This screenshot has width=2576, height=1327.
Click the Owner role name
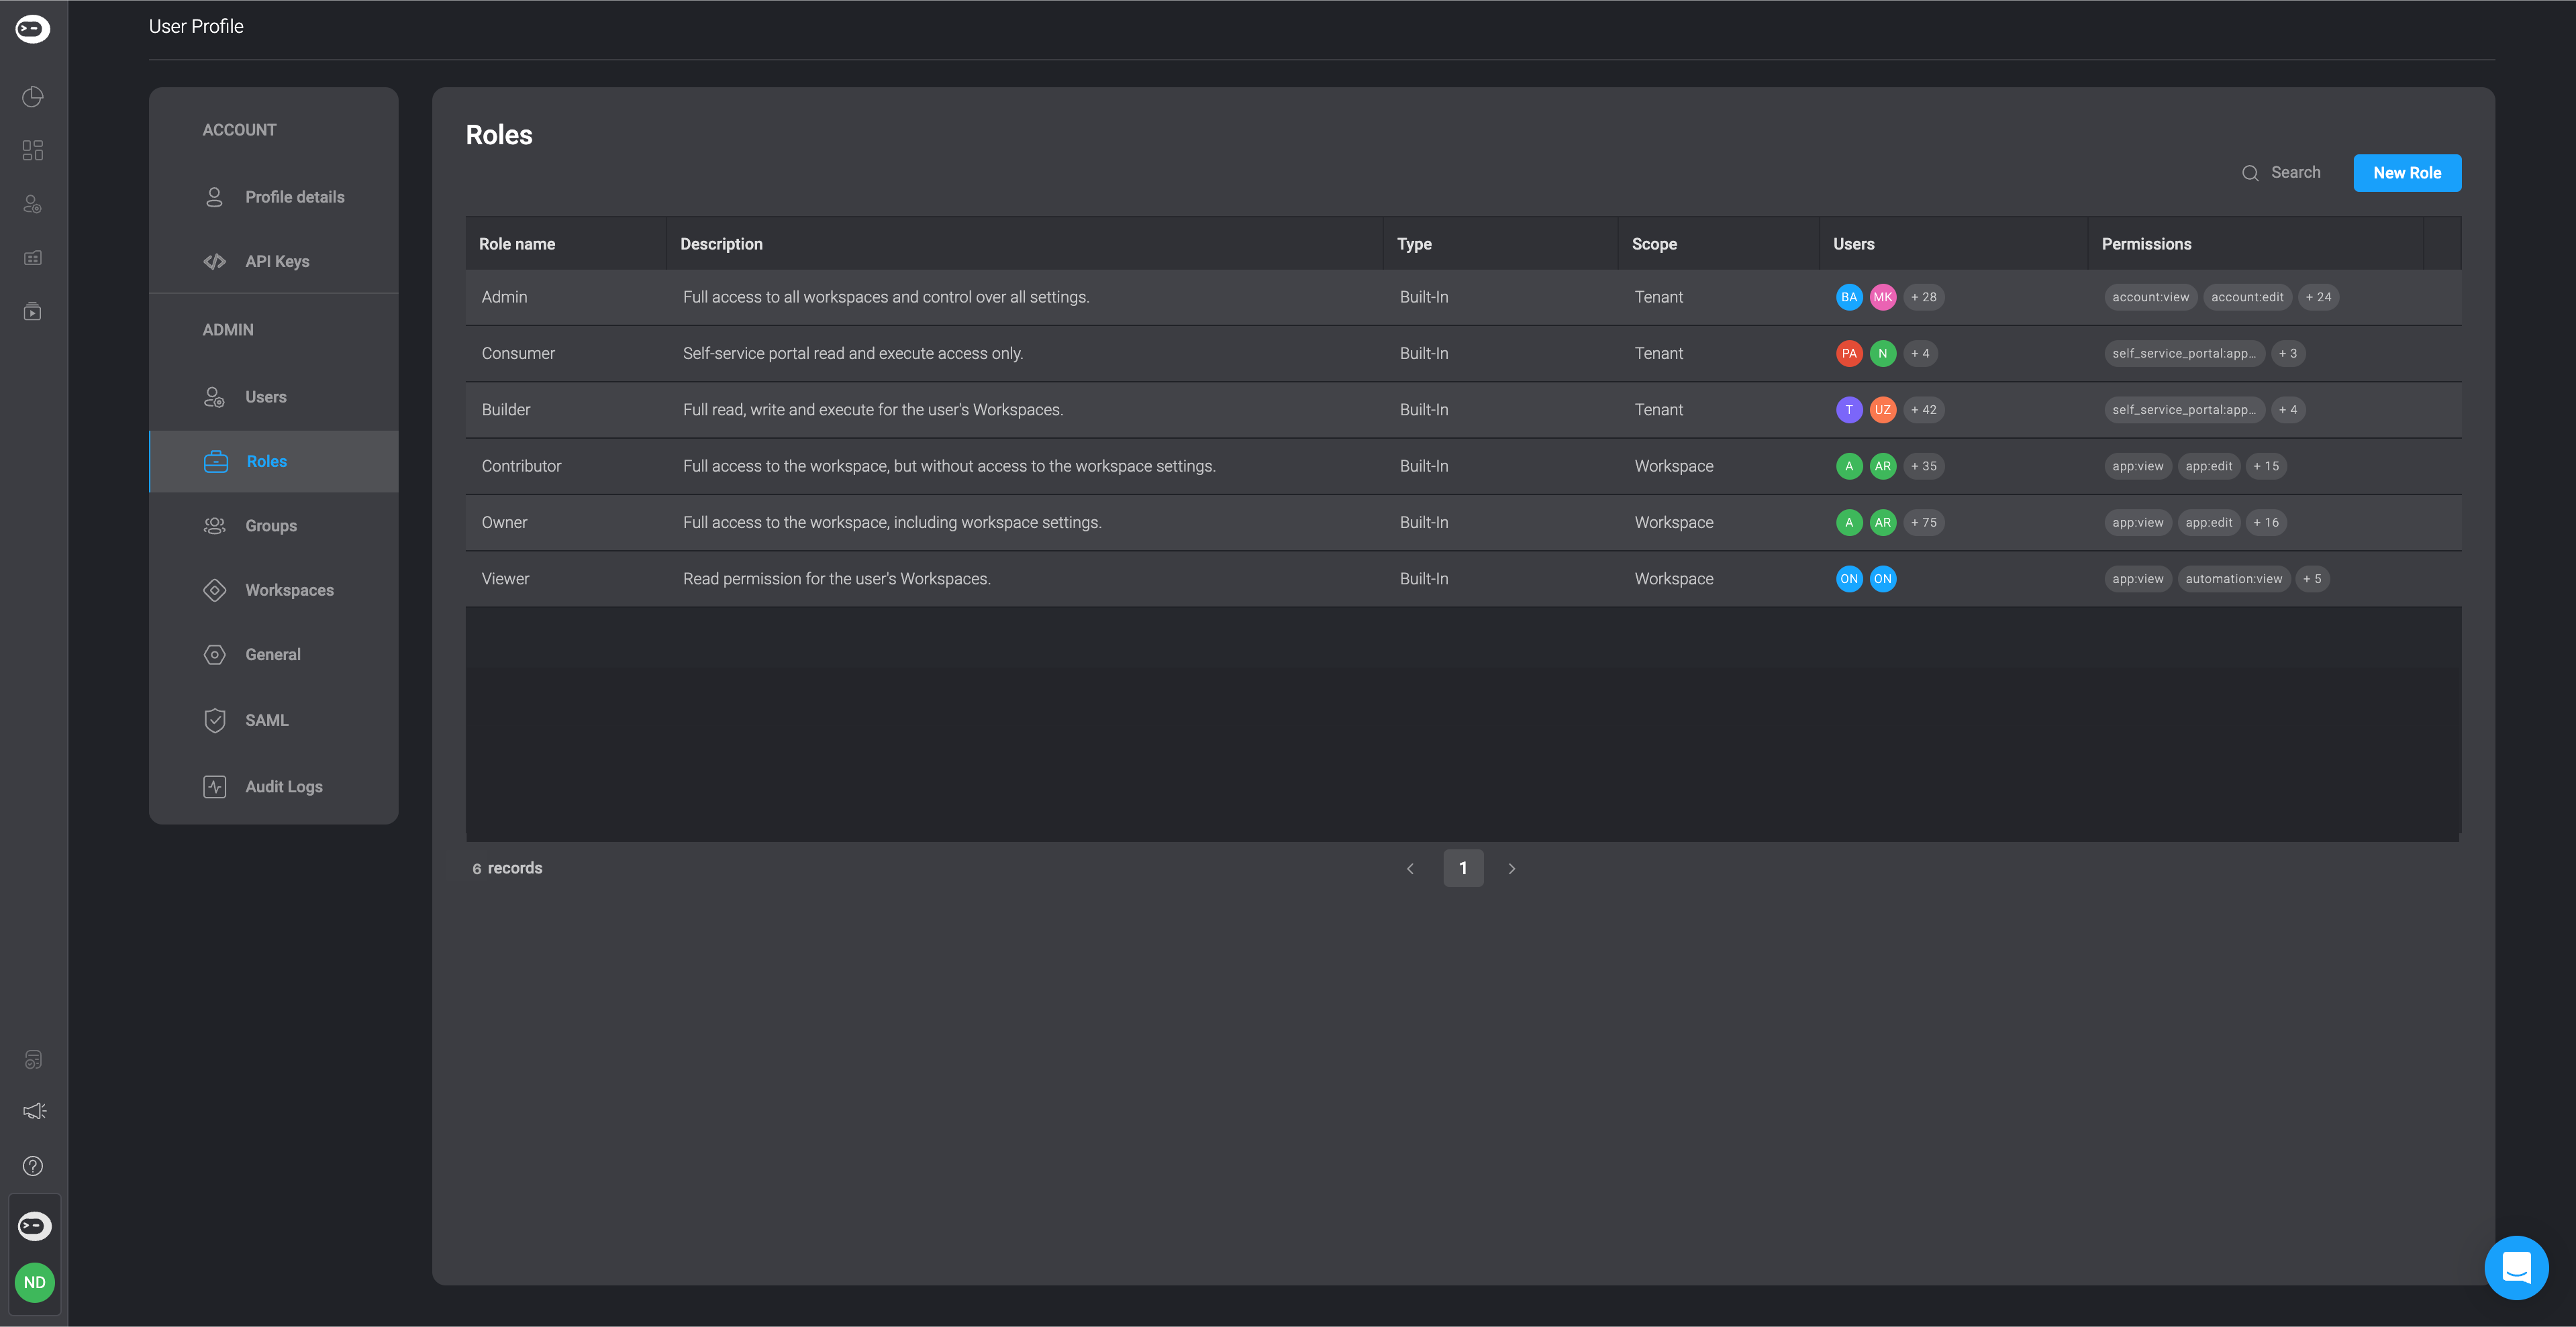click(504, 523)
